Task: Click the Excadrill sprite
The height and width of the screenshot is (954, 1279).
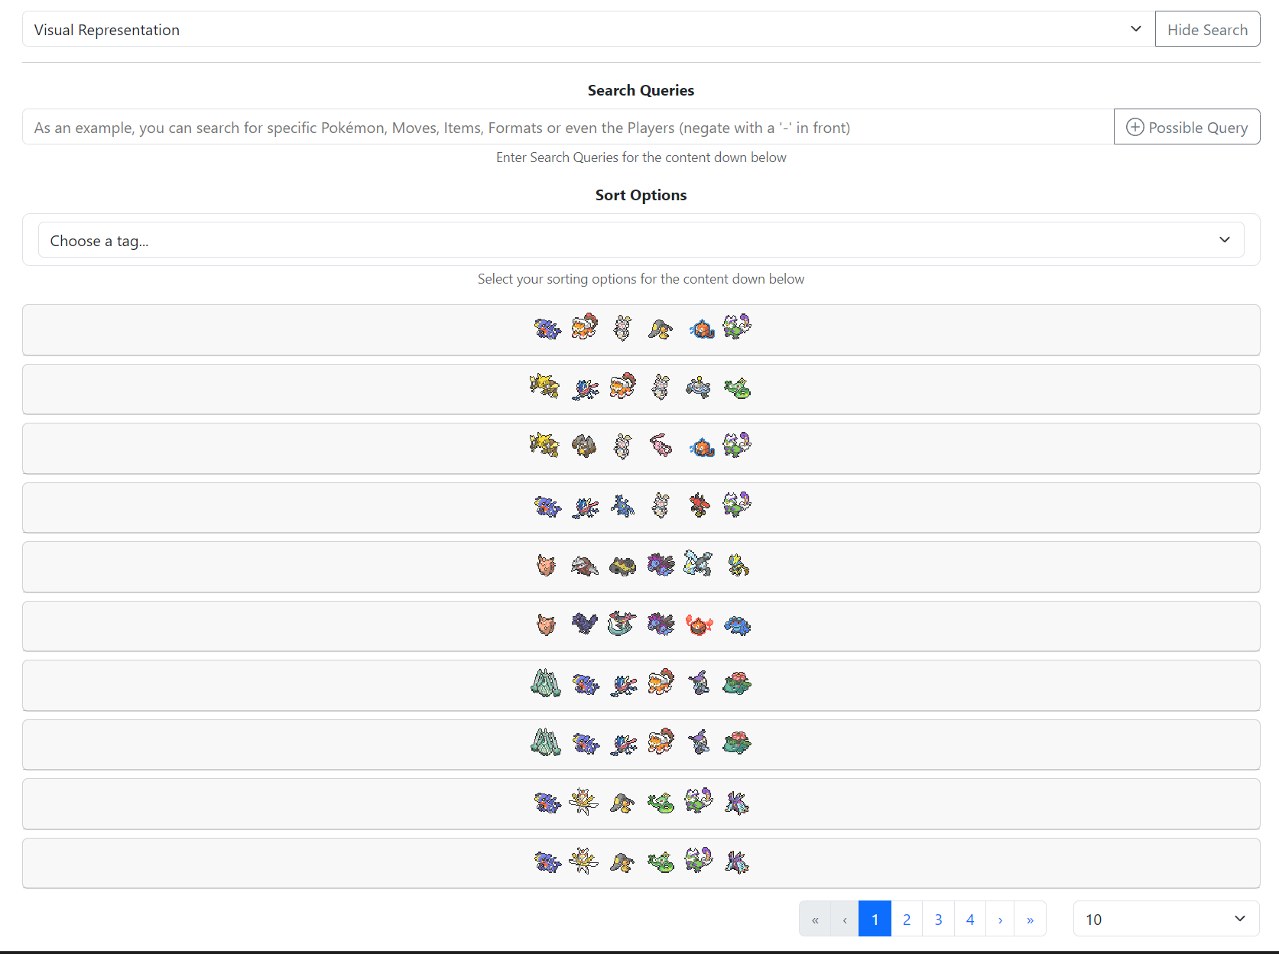Action: (585, 566)
